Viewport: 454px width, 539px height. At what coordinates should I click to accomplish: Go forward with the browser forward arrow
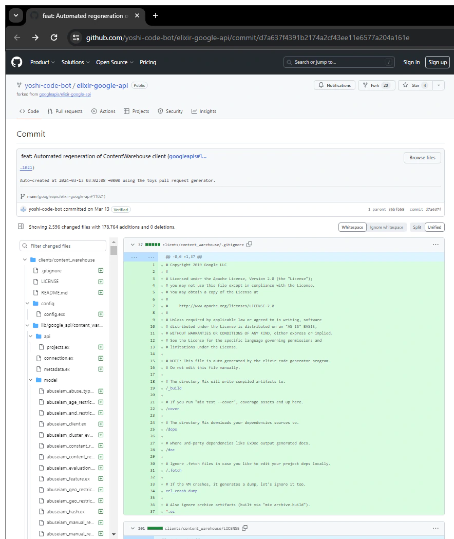35,38
